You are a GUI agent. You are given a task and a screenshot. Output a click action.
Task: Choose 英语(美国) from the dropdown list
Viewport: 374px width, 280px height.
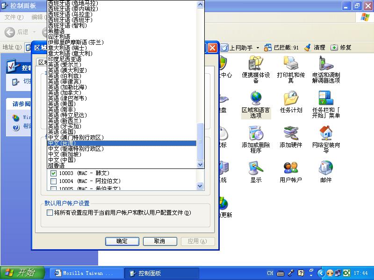click(61, 104)
